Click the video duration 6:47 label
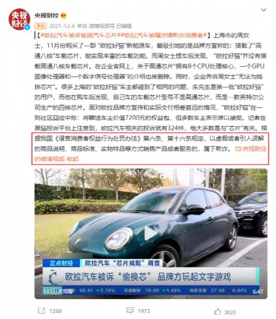276x319 pixels. 257,292
